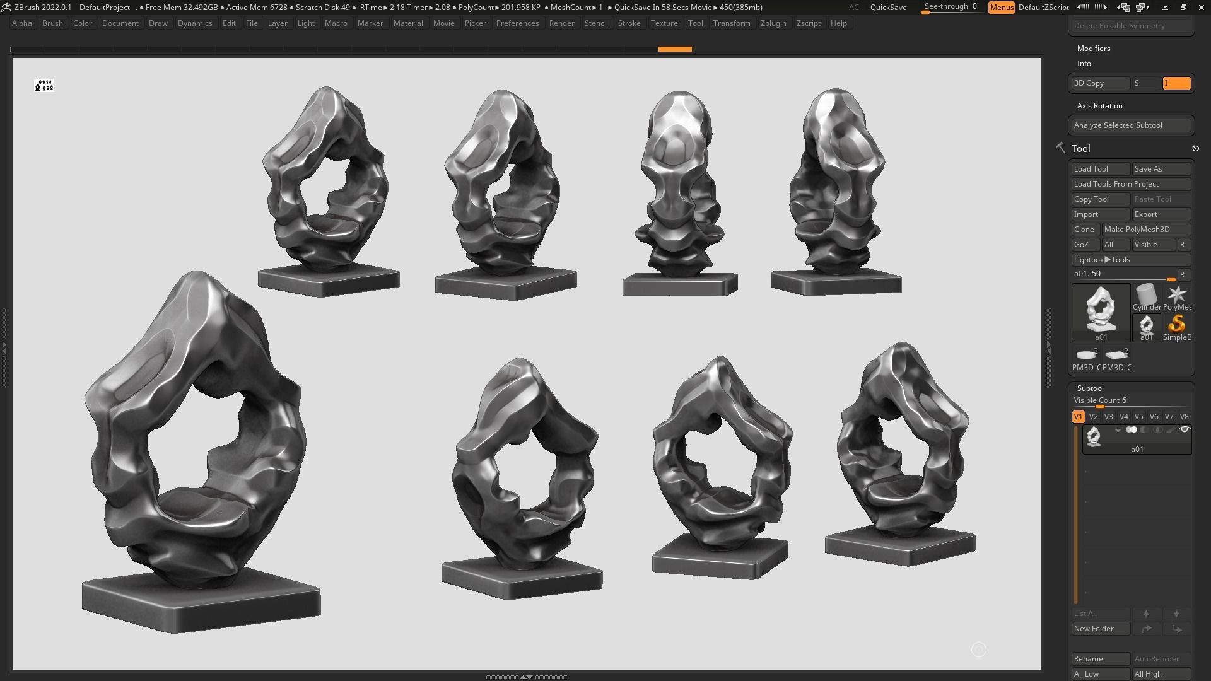
Task: Open the Stroke menu
Action: (x=629, y=23)
